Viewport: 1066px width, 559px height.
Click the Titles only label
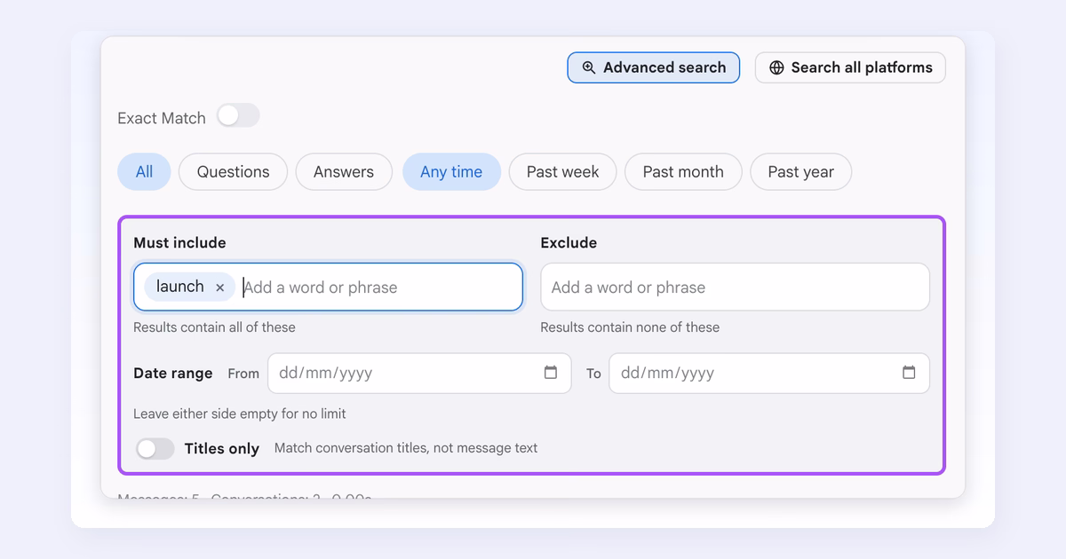tap(222, 449)
